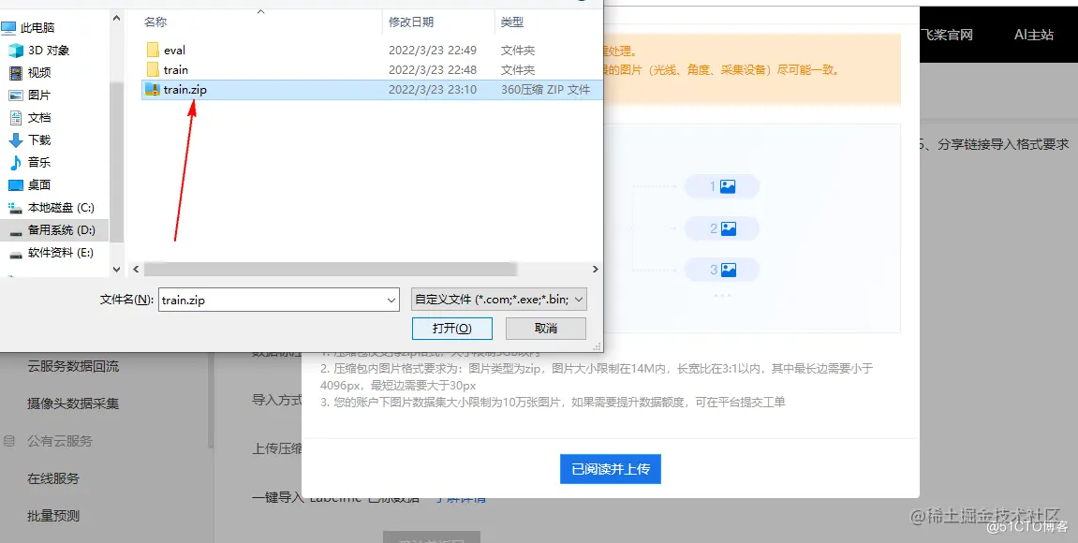Click the 360压缩 ZIP 文件 type cell
Viewport: 1078px width, 543px height.
coord(545,89)
